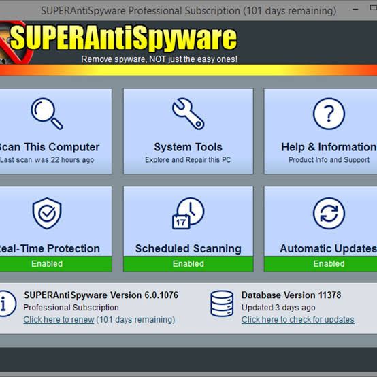377x377 pixels.
Task: Click the question mark help icon
Action: 329,114
